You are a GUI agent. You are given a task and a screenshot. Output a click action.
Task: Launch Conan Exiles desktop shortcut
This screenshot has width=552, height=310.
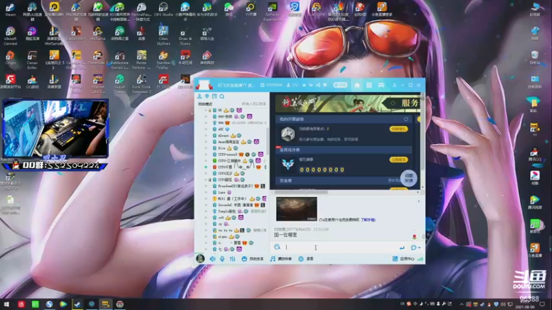pos(32,60)
